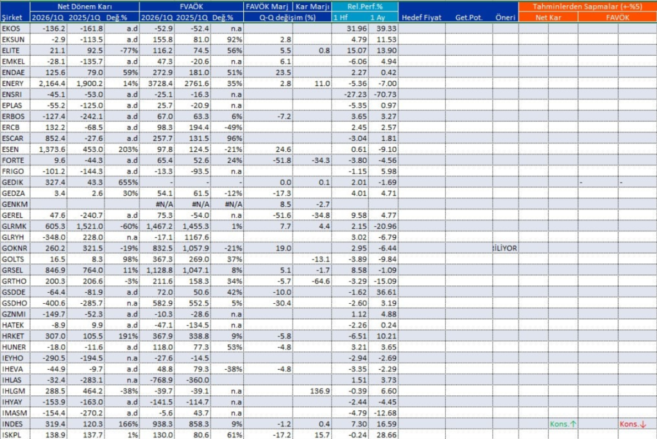Select ISKPL 1 Ay value 28.66
657x439 pixels.
pyautogui.click(x=386, y=435)
